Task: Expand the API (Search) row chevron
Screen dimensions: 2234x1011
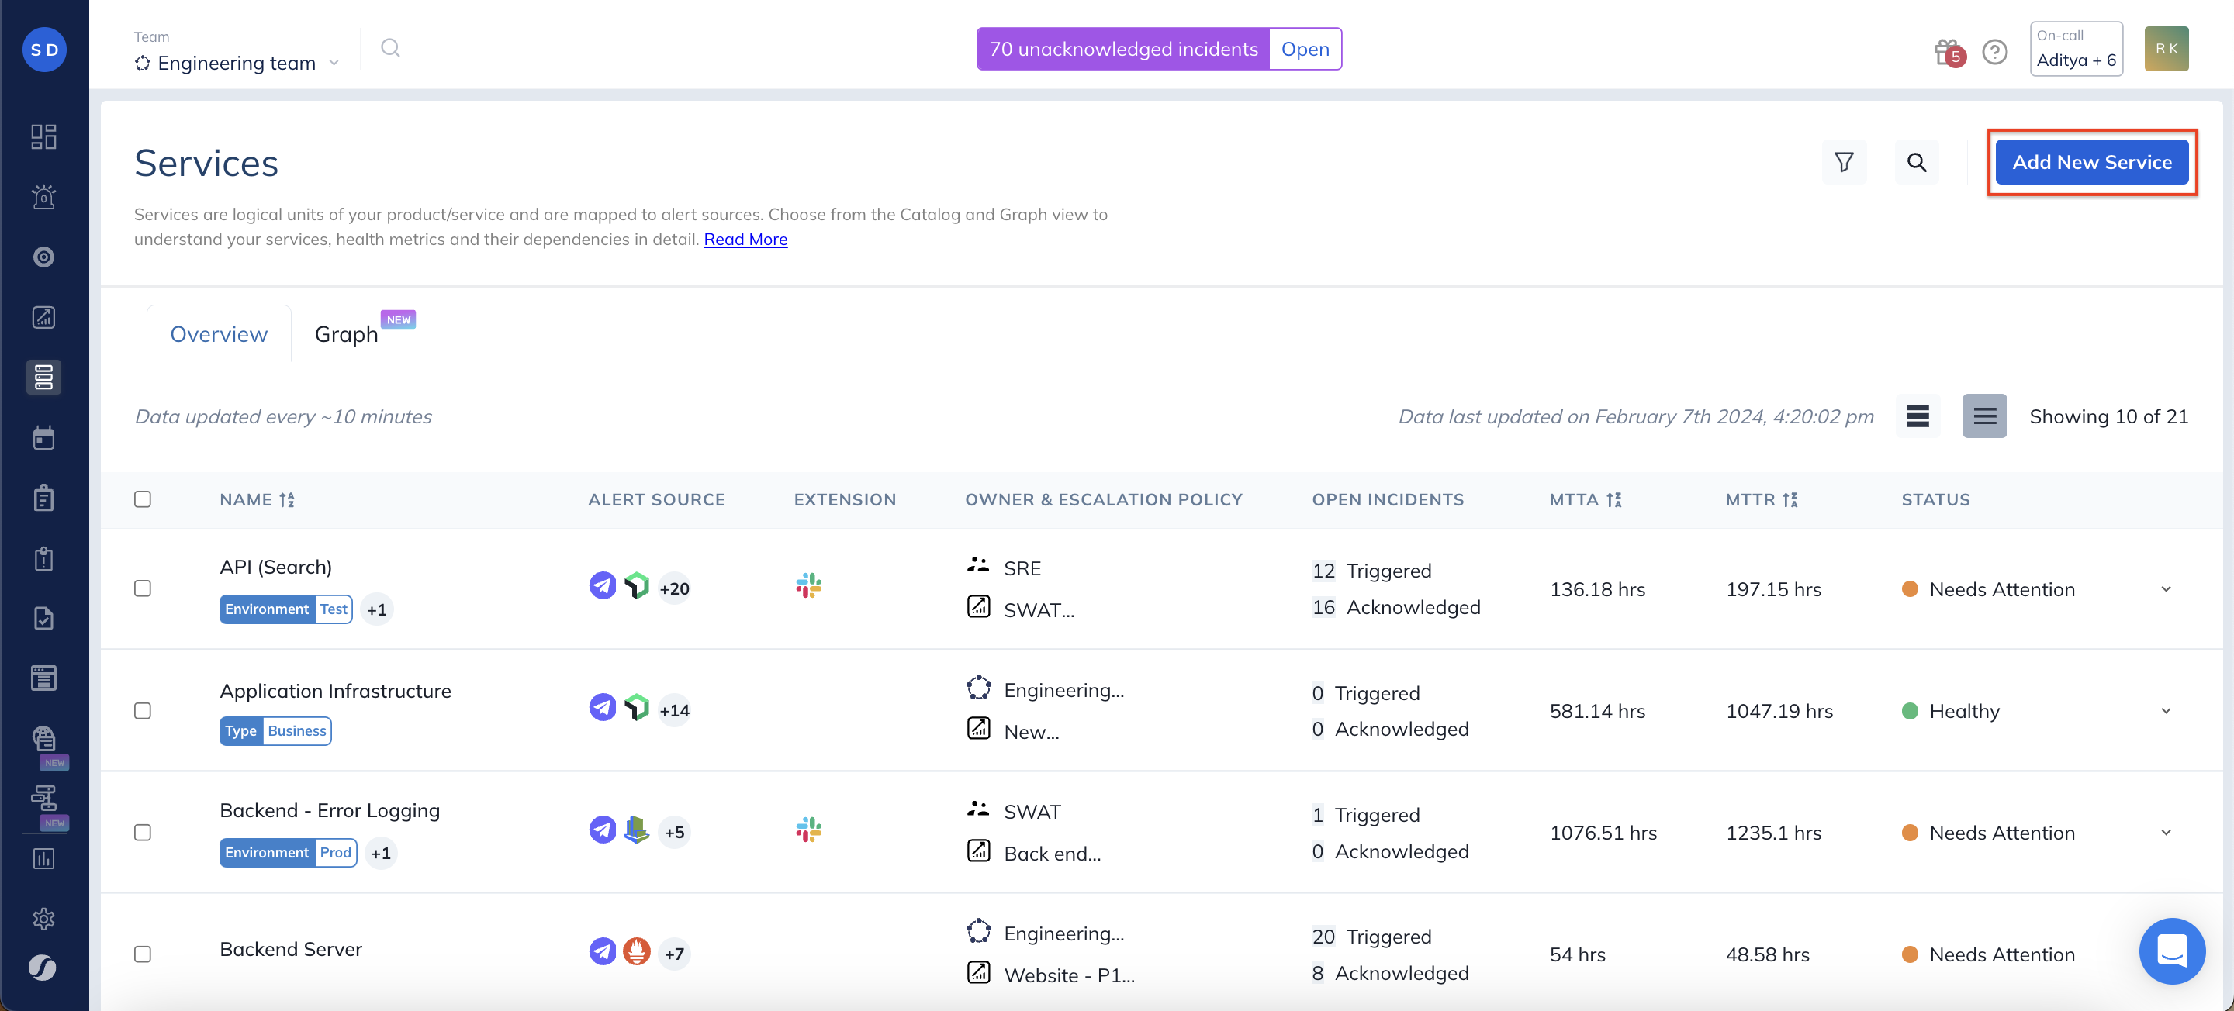Action: (x=2166, y=588)
